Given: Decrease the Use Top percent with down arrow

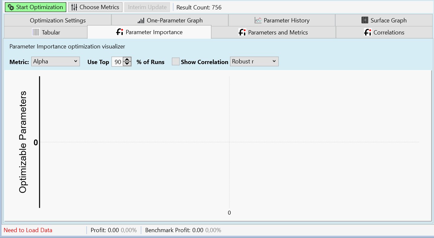Looking at the screenshot, I should click(x=127, y=64).
